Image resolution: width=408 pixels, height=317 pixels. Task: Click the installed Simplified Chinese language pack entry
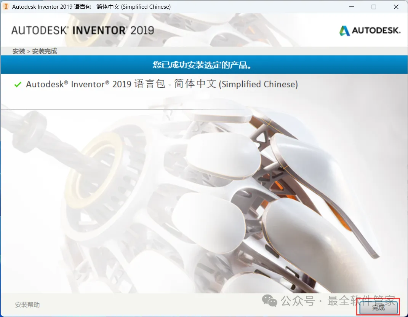pyautogui.click(x=162, y=84)
